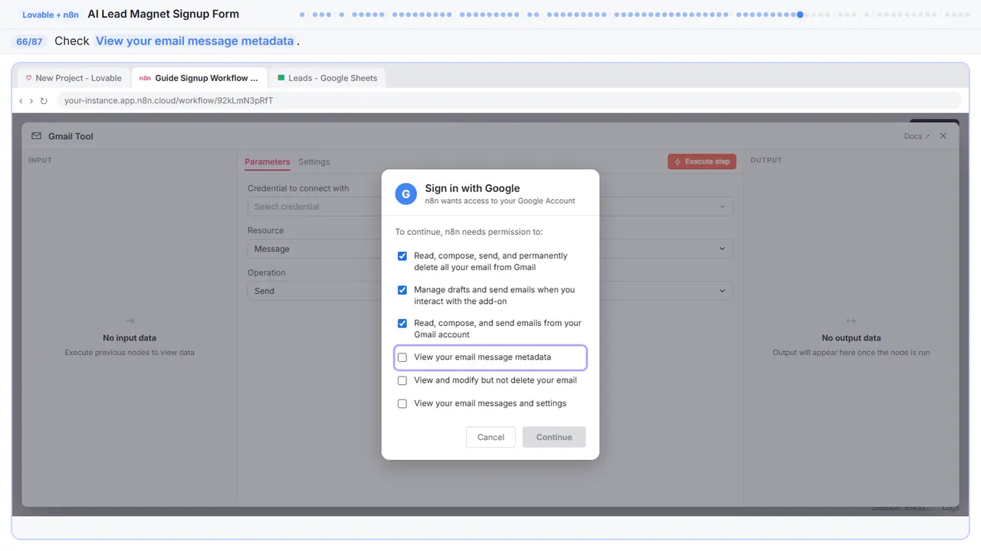Switch to the 'New Project - Lovable' browser tab
The width and height of the screenshot is (981, 551).
click(x=74, y=78)
